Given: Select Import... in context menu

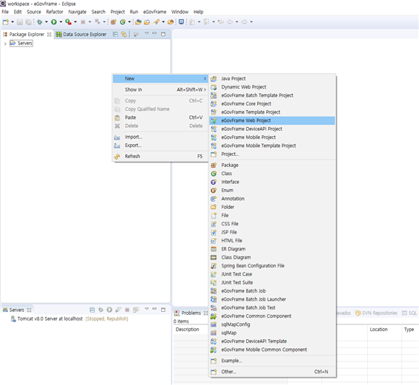Looking at the screenshot, I should click(x=160, y=137).
